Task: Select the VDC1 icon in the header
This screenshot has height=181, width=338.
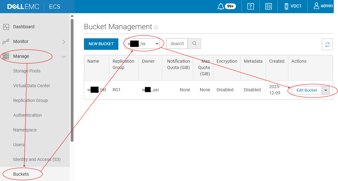Action: [x=292, y=6]
